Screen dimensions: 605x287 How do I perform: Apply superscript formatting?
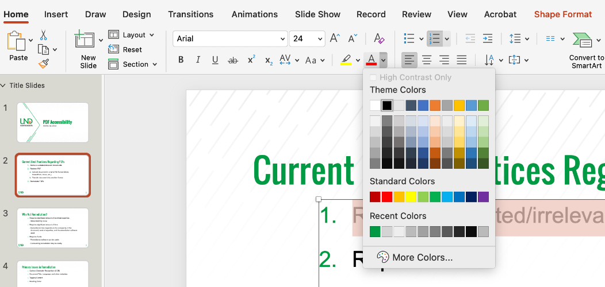tap(251, 60)
